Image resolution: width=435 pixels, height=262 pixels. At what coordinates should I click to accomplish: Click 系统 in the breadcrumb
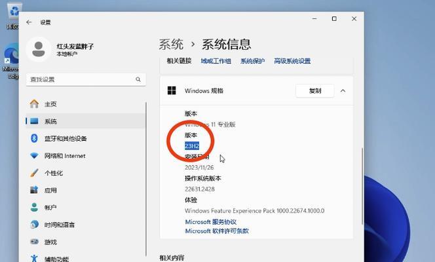point(171,45)
